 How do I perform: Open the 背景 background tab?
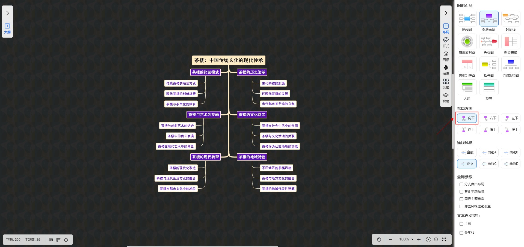click(x=446, y=97)
